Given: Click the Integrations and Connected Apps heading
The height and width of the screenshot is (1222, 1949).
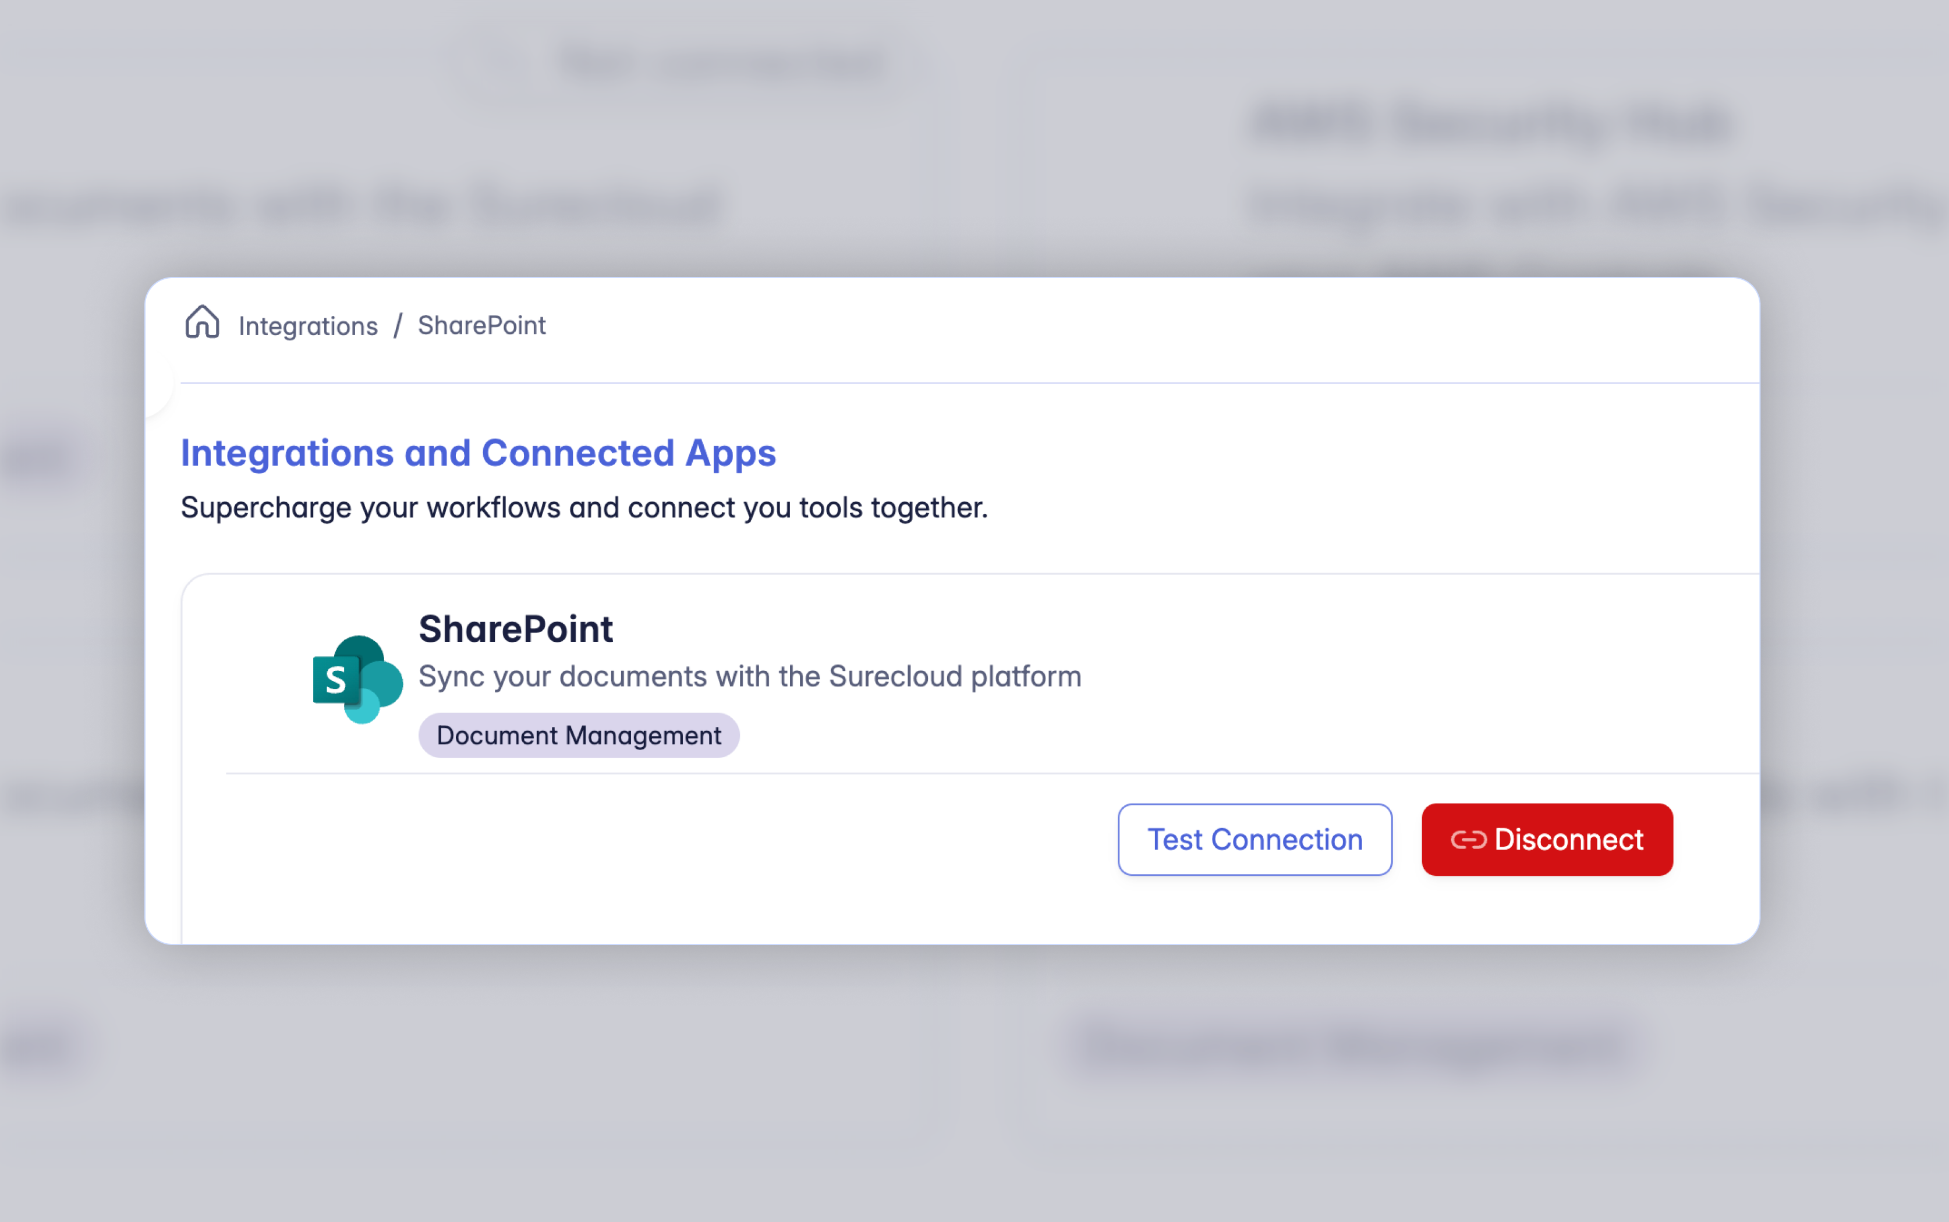Looking at the screenshot, I should point(478,453).
